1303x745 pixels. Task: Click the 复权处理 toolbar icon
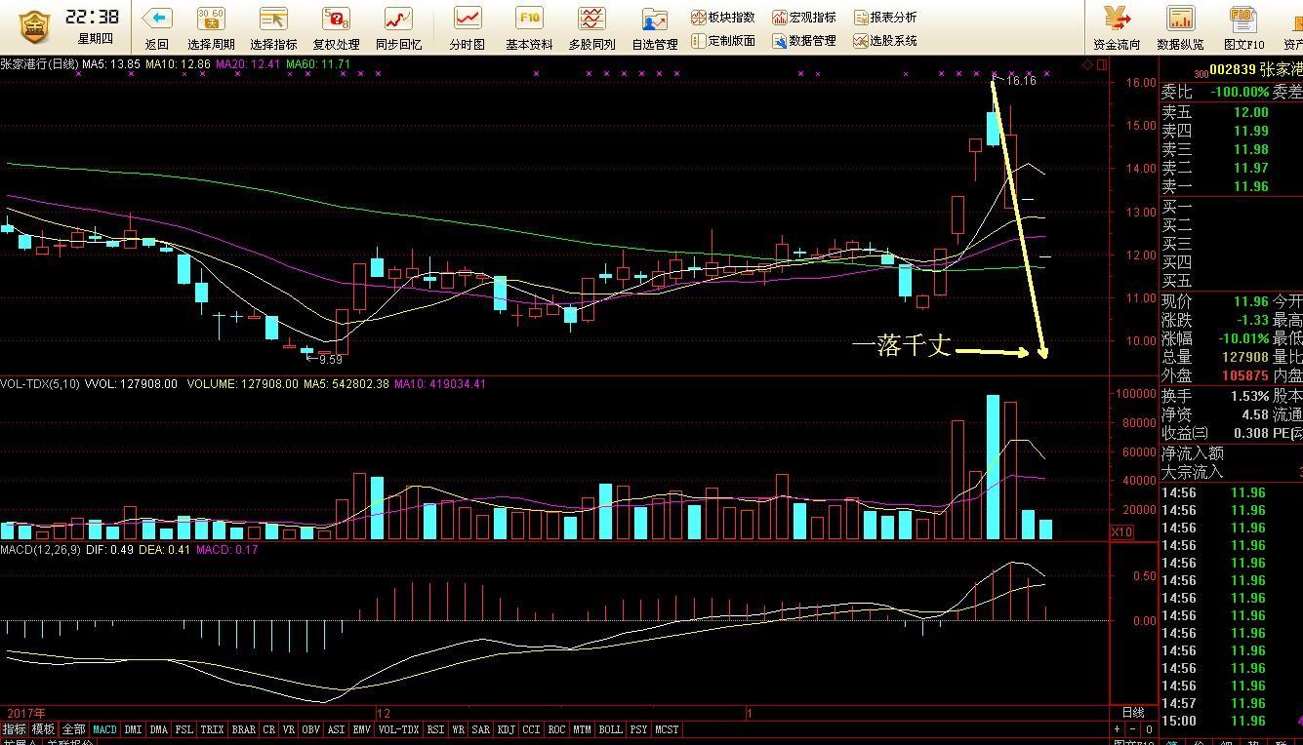point(336,19)
